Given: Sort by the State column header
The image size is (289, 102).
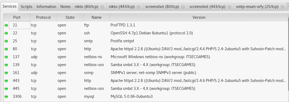Looking at the screenshot, I should [70, 17].
